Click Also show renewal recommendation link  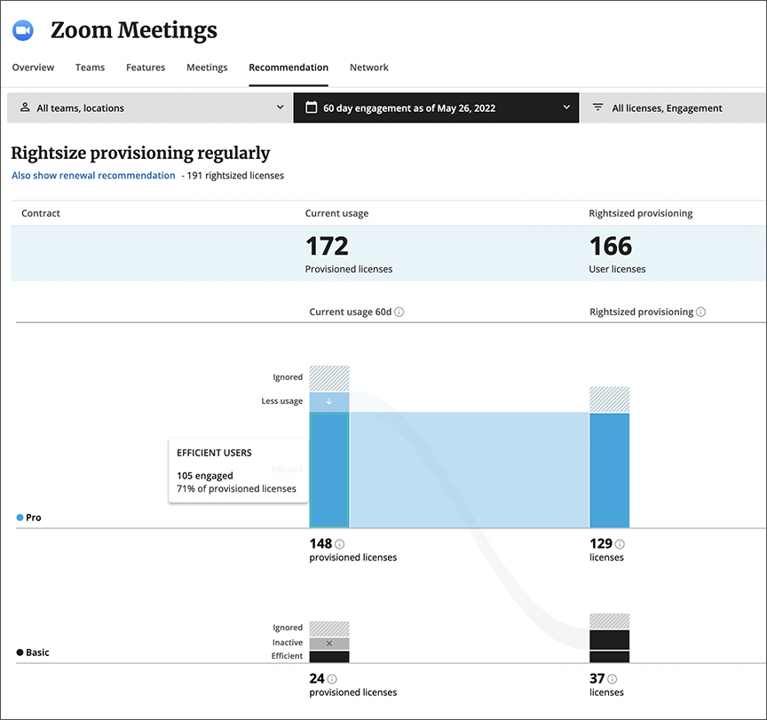pyautogui.click(x=93, y=176)
